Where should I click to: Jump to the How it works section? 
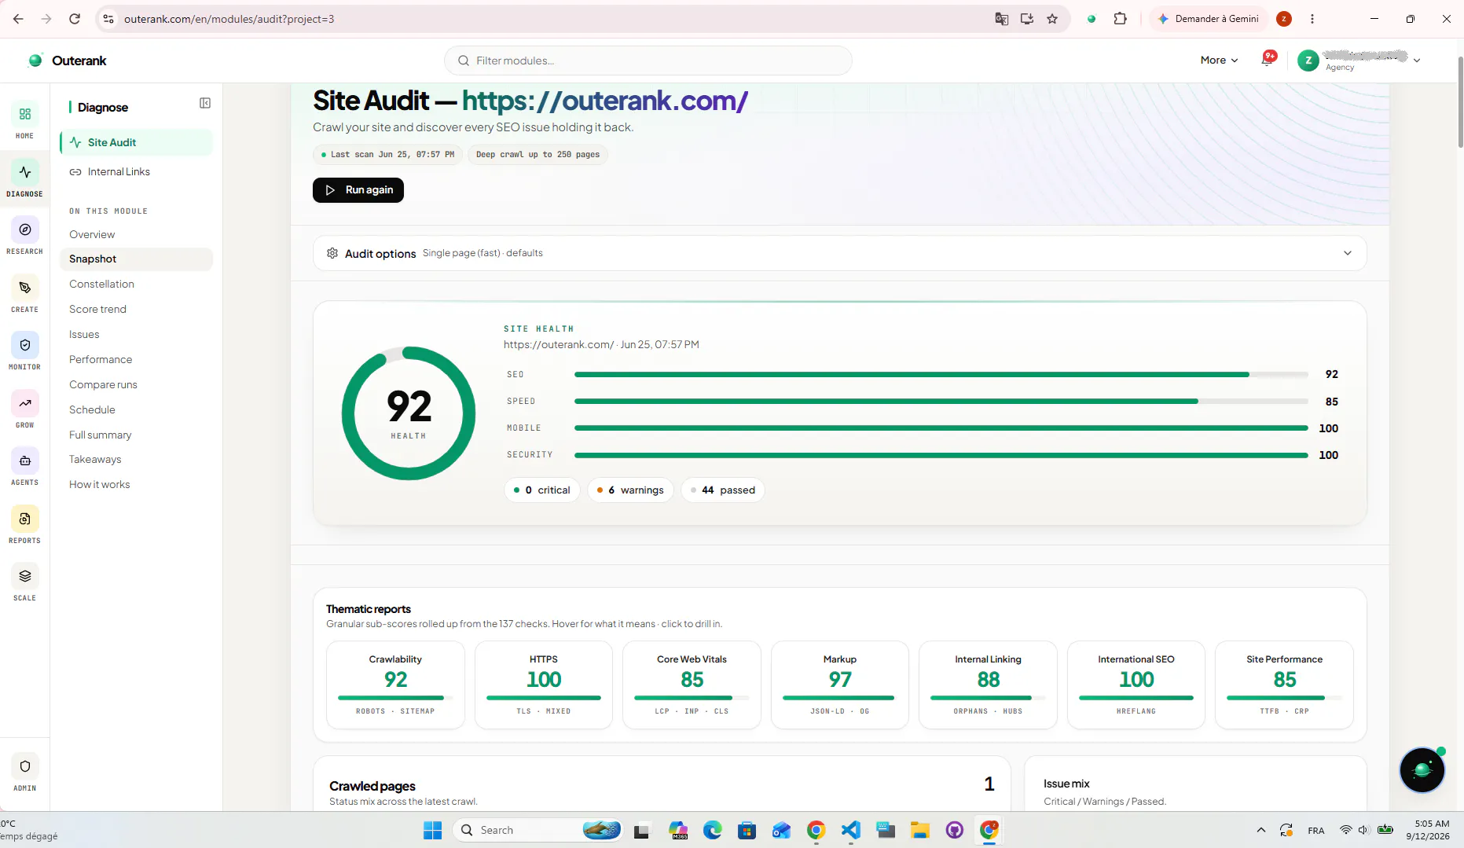coord(99,485)
